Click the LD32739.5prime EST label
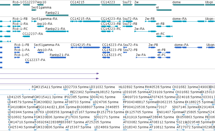This screenshot has width=215, height=131. [x=76, y=87]
